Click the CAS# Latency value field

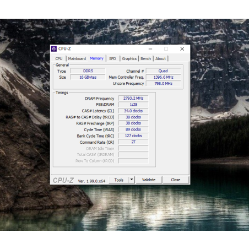[x=133, y=111]
